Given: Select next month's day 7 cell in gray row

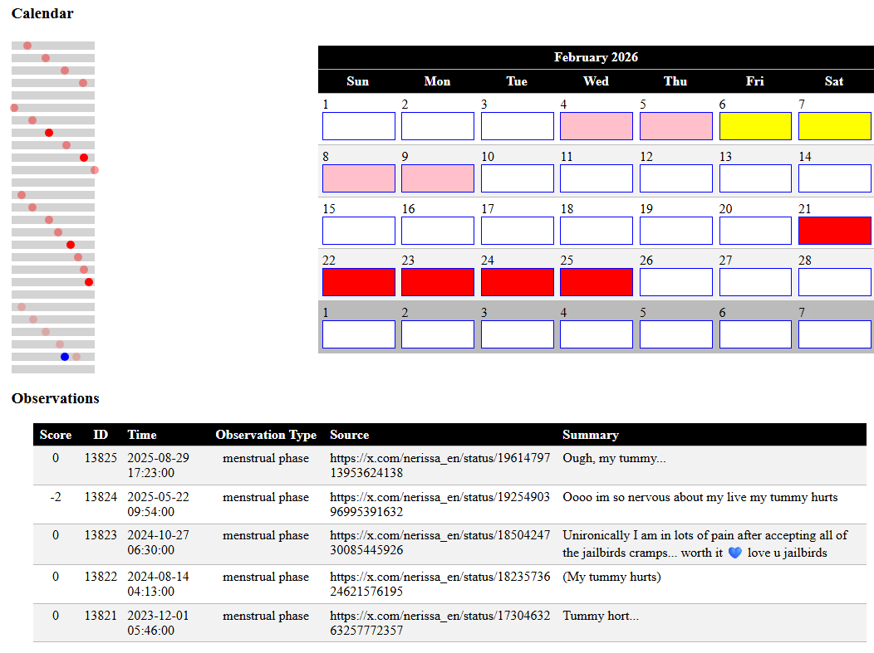Looking at the screenshot, I should [834, 334].
